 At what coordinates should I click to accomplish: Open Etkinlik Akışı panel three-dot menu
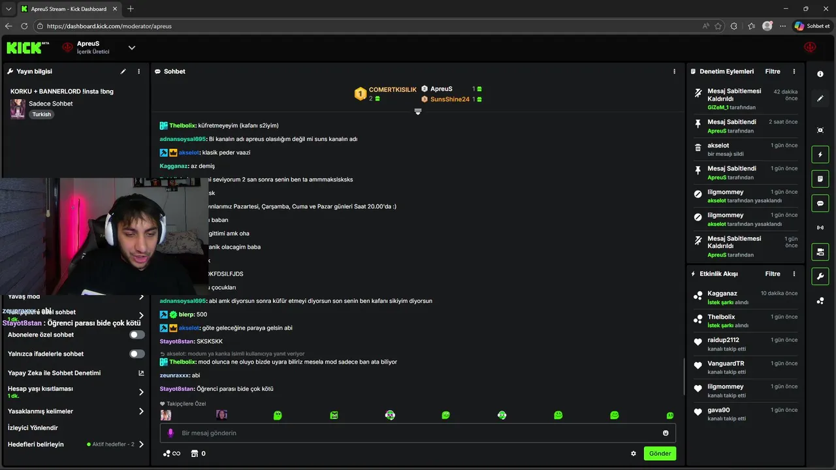click(x=794, y=274)
